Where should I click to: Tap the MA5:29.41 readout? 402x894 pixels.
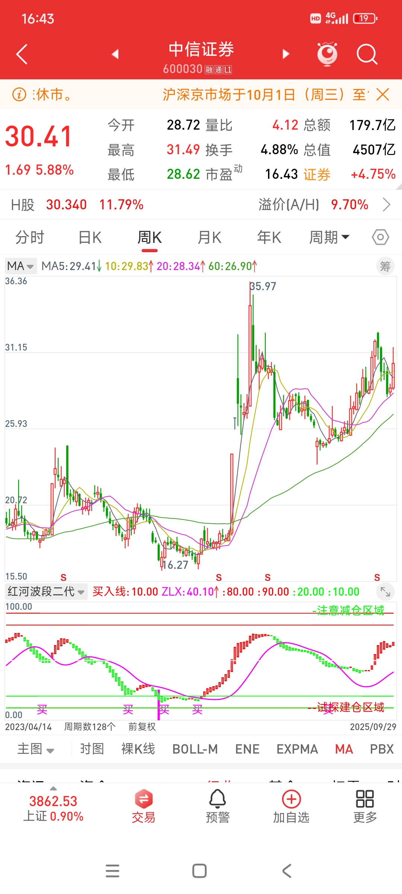click(71, 266)
